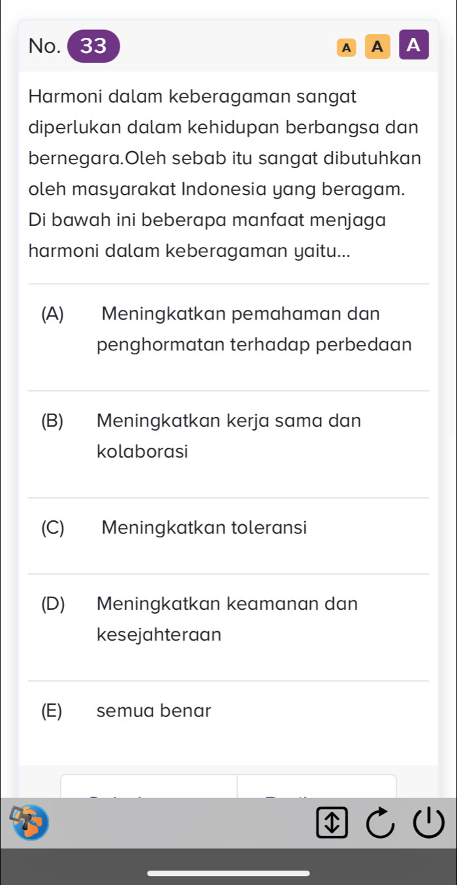Tap the (D) letter marker
This screenshot has width=457, height=885.
(x=53, y=603)
